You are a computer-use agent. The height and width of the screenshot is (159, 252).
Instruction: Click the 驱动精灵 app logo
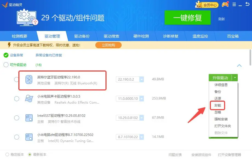[x=5, y=5]
